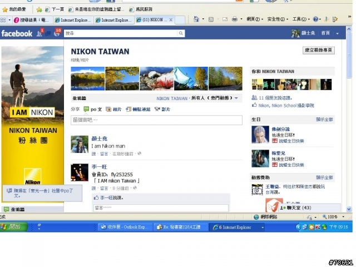Click 李一旺 avatar thumbnail
356x267 pixels.
click(x=80, y=172)
